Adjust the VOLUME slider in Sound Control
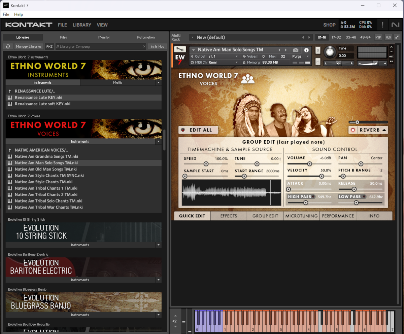 point(309,164)
